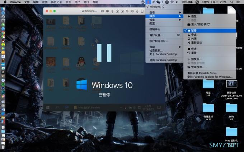Viewport: 244px width, 152px height.
Task: Choose 停止 (stop) item
Action: (x=210, y=49)
